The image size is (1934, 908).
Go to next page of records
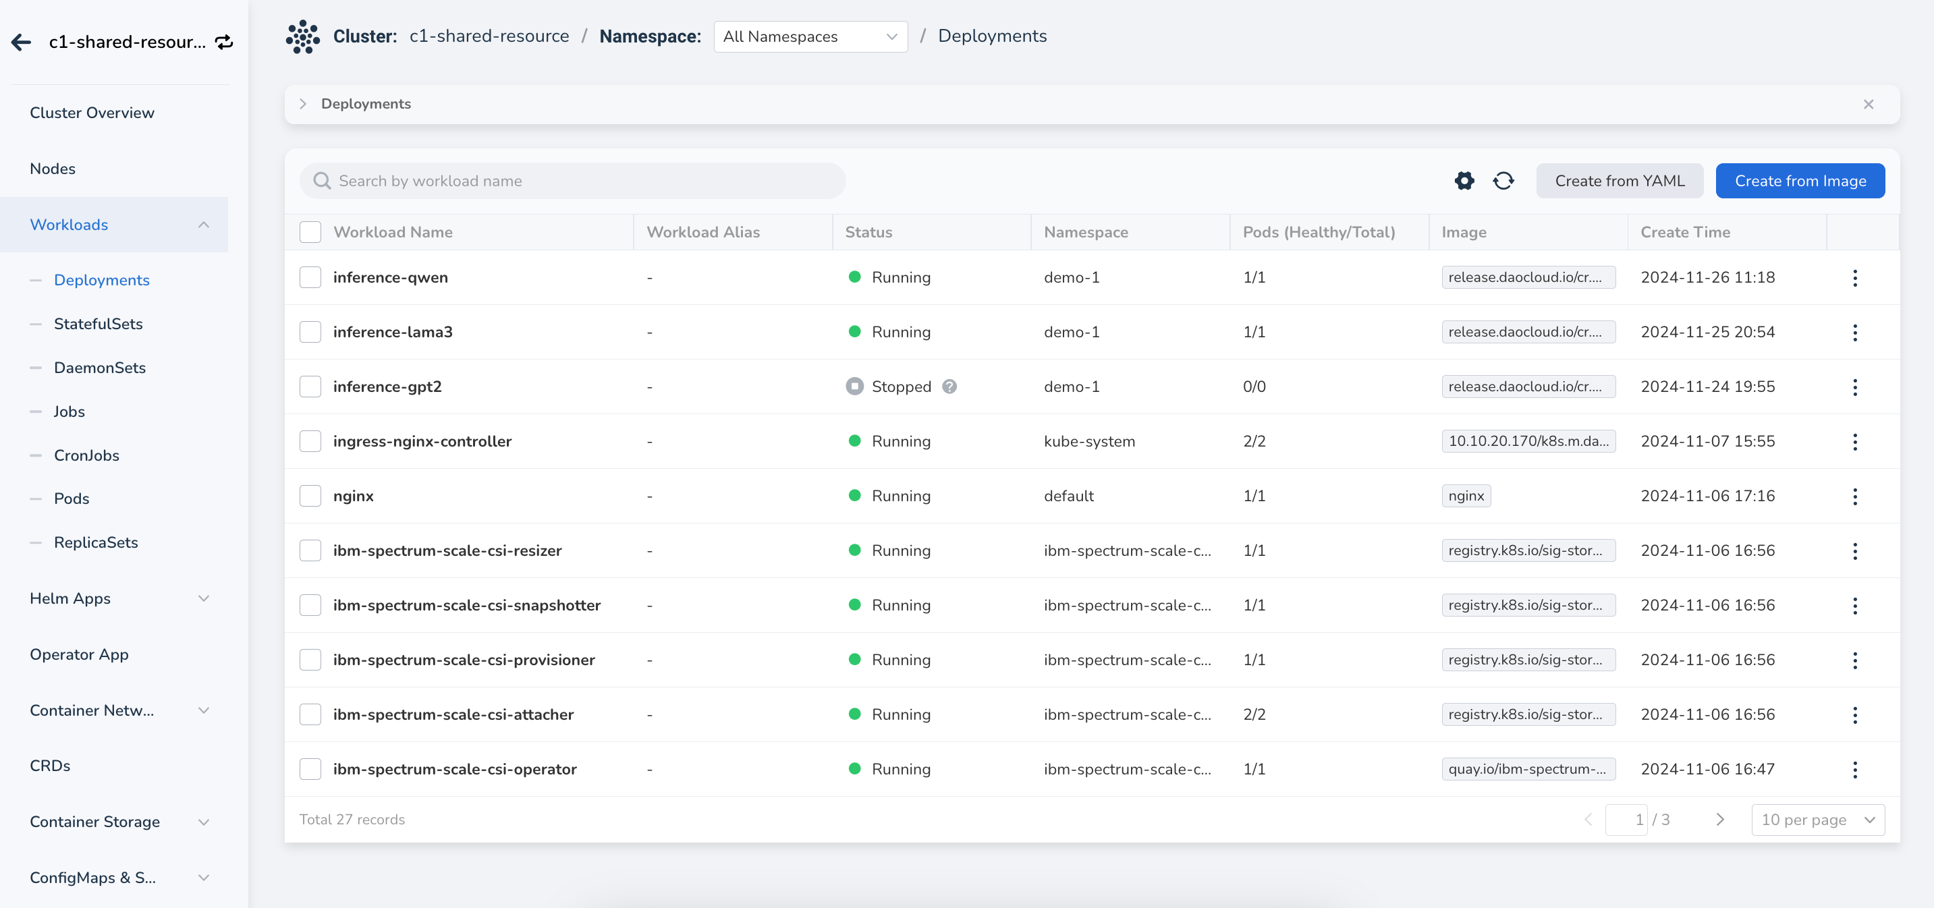1719,820
